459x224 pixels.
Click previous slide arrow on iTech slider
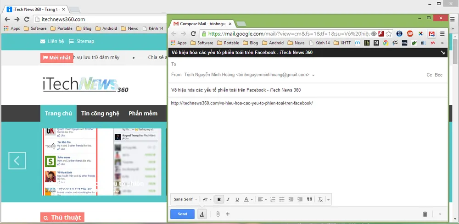tap(17, 161)
